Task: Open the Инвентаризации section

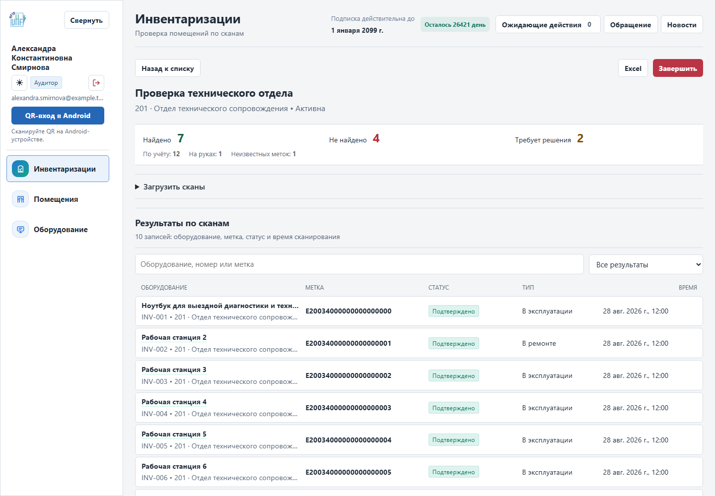Action: 58,169
